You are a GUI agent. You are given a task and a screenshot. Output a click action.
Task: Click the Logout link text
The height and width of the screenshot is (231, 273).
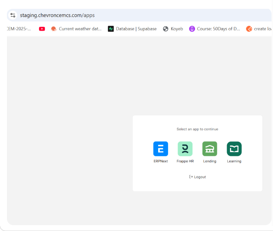click(200, 177)
